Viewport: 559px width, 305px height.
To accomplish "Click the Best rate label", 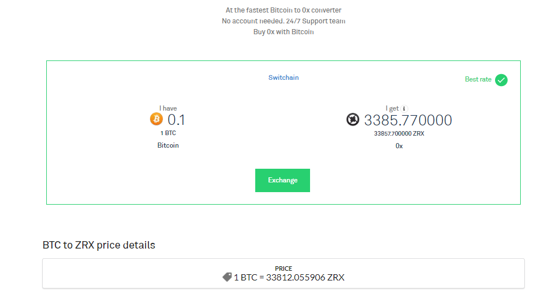I will (478, 79).
